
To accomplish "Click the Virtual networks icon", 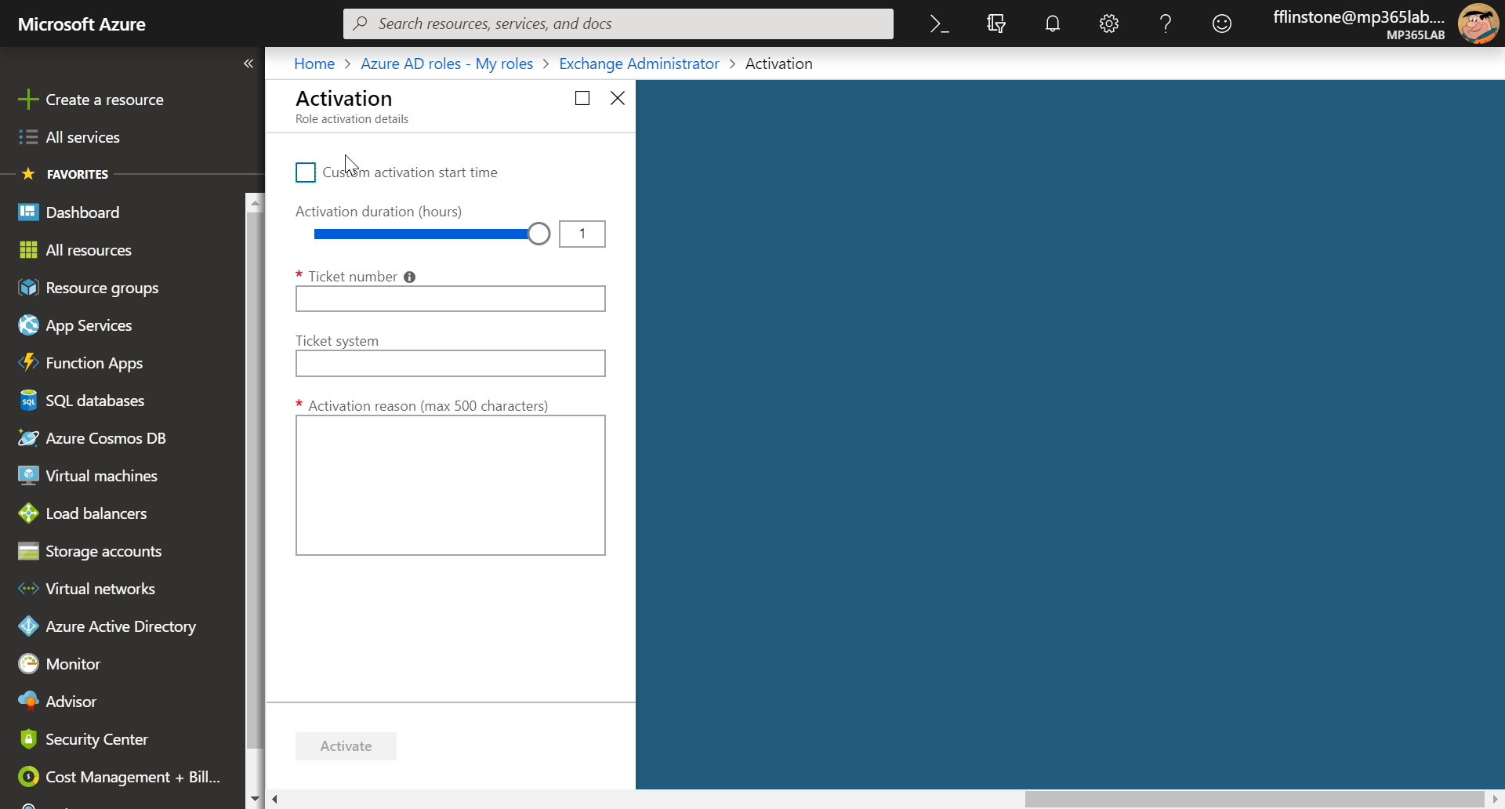I will [x=28, y=589].
